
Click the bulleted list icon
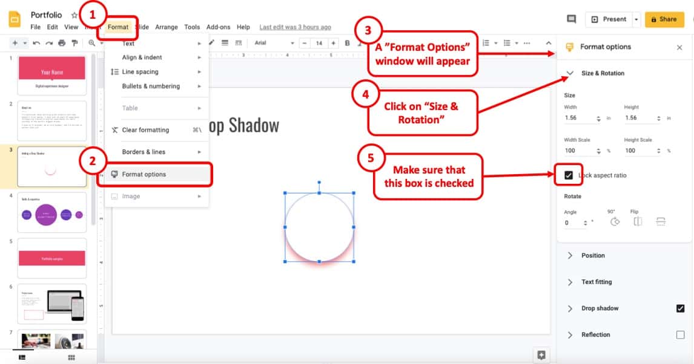point(507,43)
